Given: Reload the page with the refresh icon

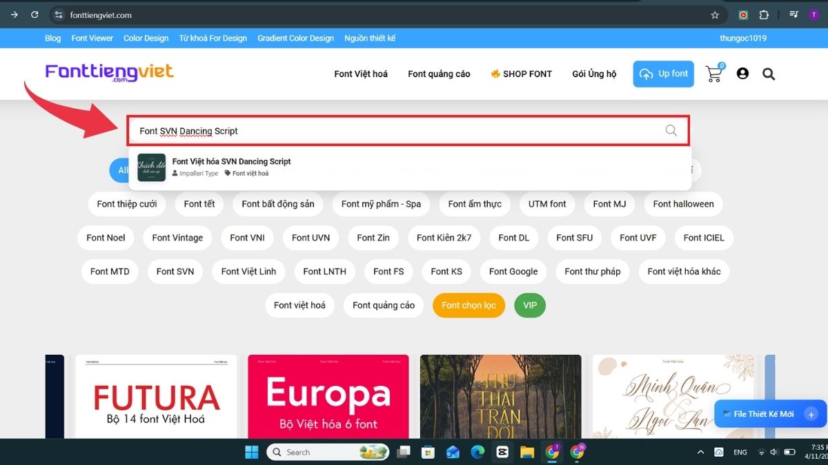Looking at the screenshot, I should click(34, 14).
